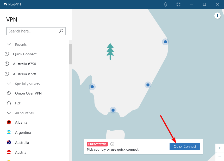Select the Onion Over VPN icon
The width and height of the screenshot is (224, 161).
[9, 93]
